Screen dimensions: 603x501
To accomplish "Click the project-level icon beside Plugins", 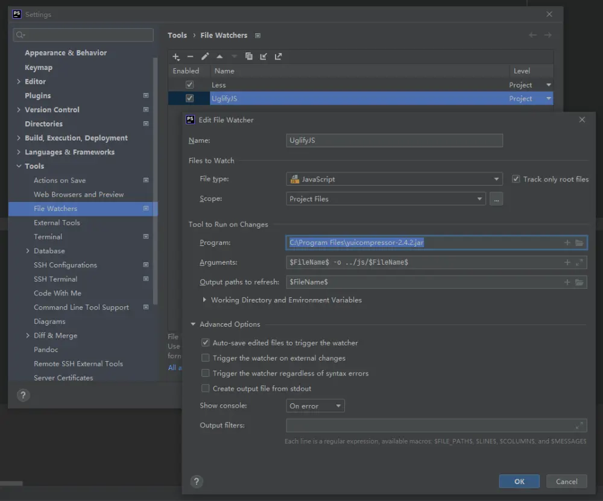I will click(x=146, y=95).
